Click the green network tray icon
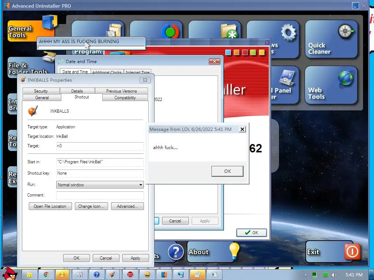Image resolution: width=374 pixels, height=280 pixels. 325,275
